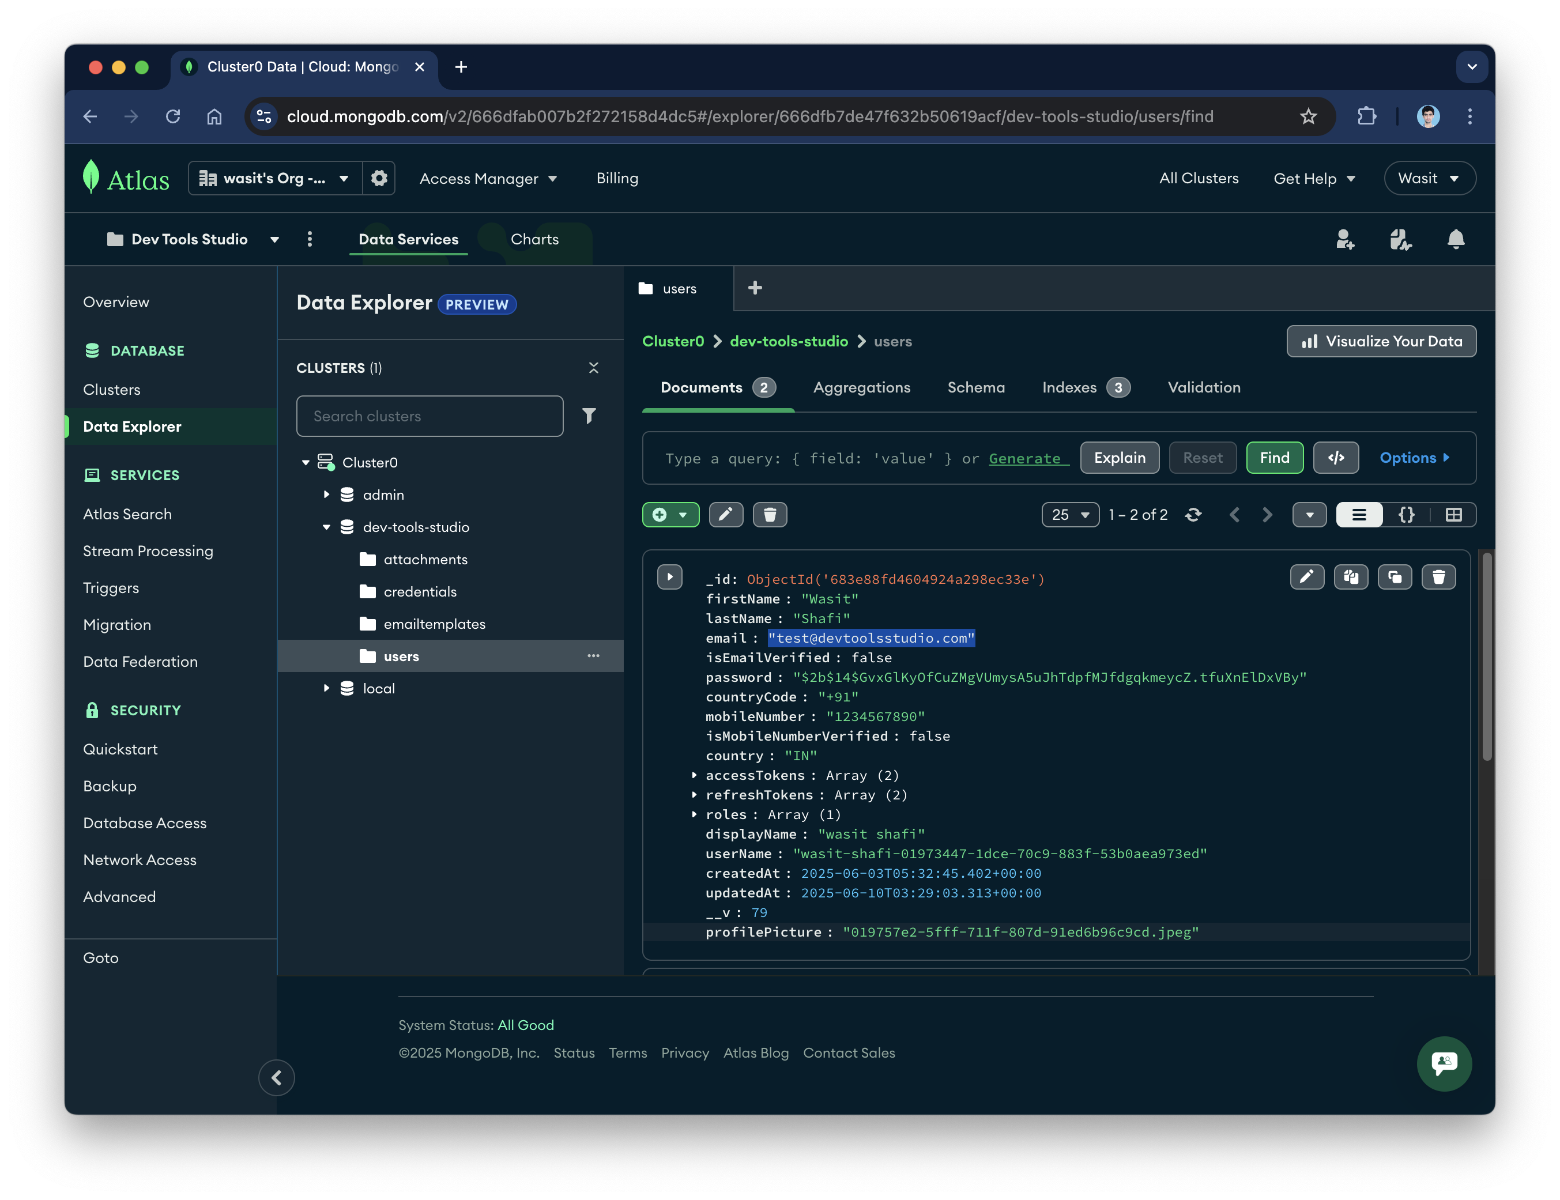Click the Generate query link
1560x1200 pixels.
point(1025,459)
